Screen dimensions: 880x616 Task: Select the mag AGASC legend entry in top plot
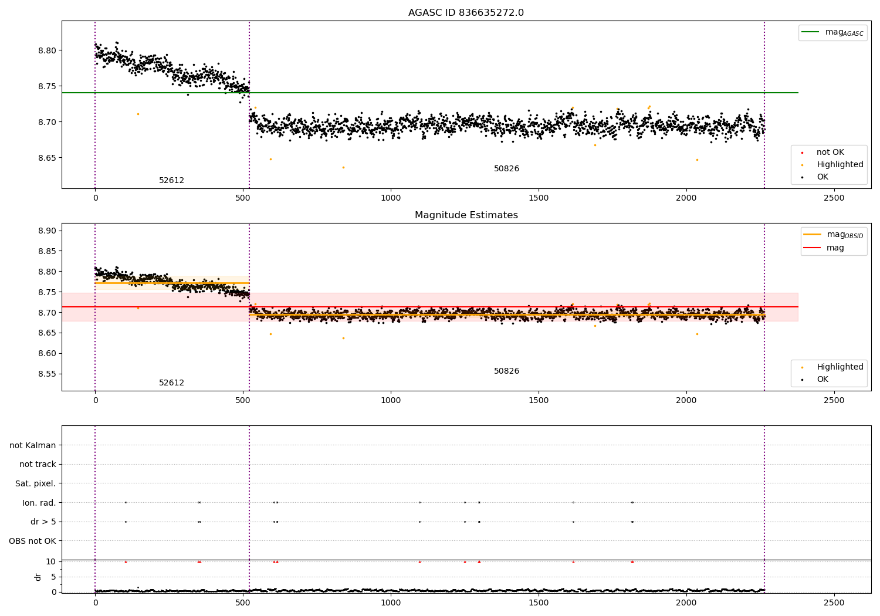[x=832, y=32]
